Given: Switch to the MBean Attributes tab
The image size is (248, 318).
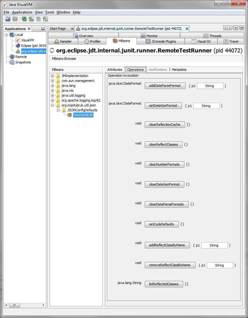Looking at the screenshot, I should [115, 70].
